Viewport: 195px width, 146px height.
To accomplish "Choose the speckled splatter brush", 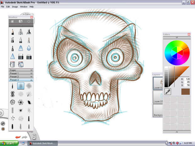I will 21,102.
